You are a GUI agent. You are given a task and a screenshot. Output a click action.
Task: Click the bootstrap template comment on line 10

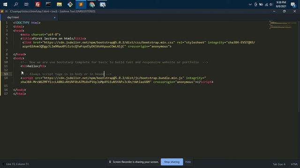click(114, 62)
